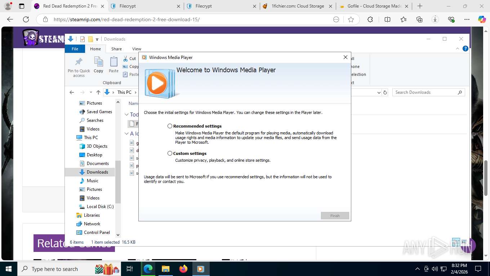The width and height of the screenshot is (490, 276).
Task: Open Copilot in the Edge toolbar
Action: tap(482, 19)
